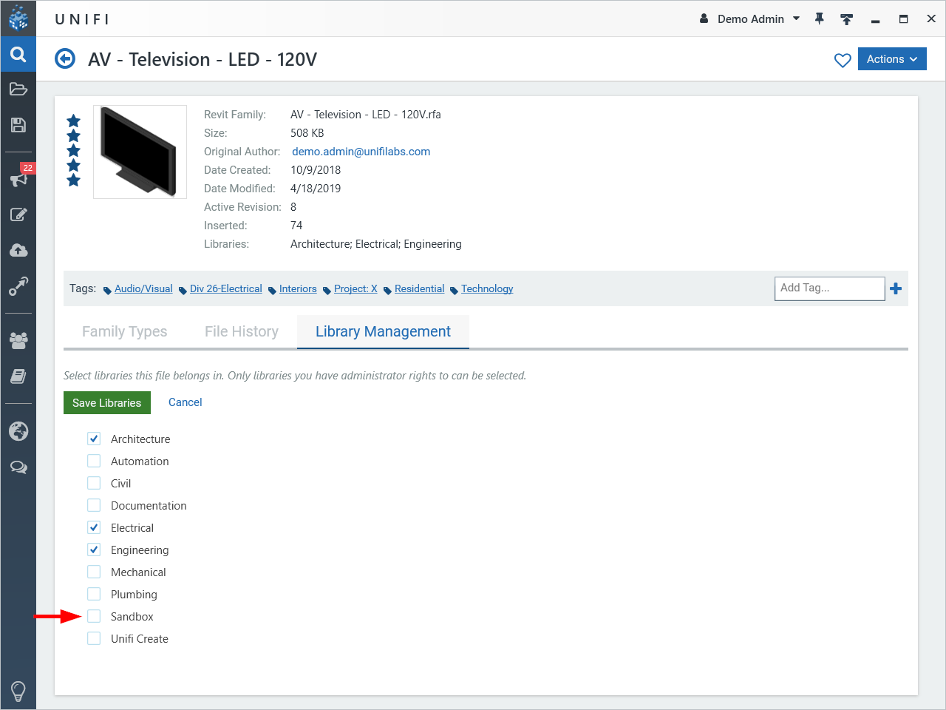Image resolution: width=946 pixels, height=710 pixels.
Task: Check the Sandbox library checkbox
Action: 94,616
